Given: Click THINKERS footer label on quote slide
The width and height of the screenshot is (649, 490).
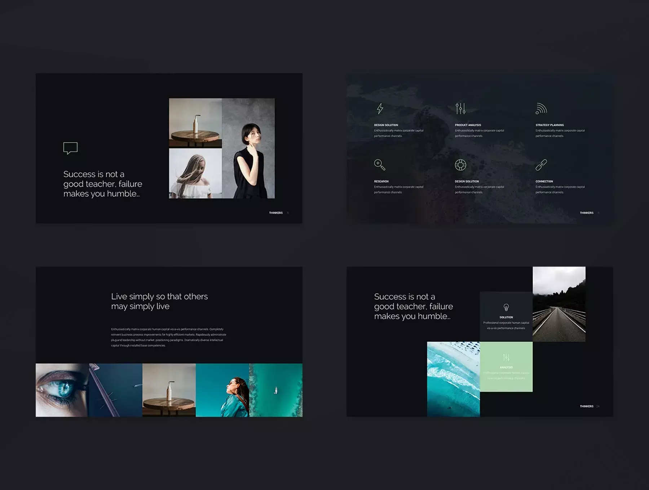Looking at the screenshot, I should tap(276, 213).
